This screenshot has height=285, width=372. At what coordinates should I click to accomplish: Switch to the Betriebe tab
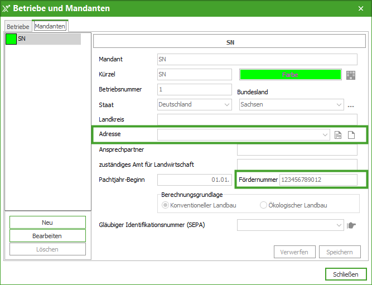point(18,26)
